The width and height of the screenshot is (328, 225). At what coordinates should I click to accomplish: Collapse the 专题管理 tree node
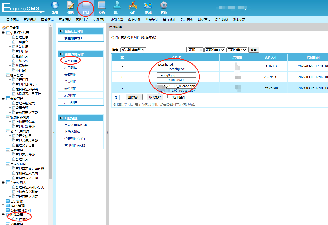pos(3,99)
